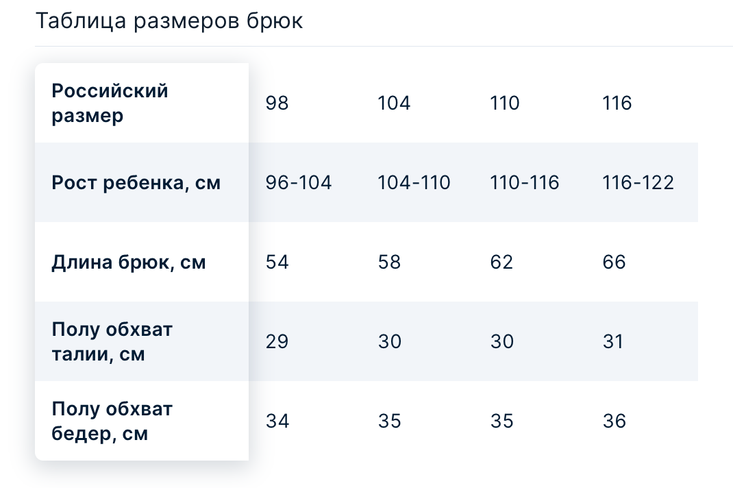Select trouser length value 58
This screenshot has width=733, height=488.
point(389,262)
